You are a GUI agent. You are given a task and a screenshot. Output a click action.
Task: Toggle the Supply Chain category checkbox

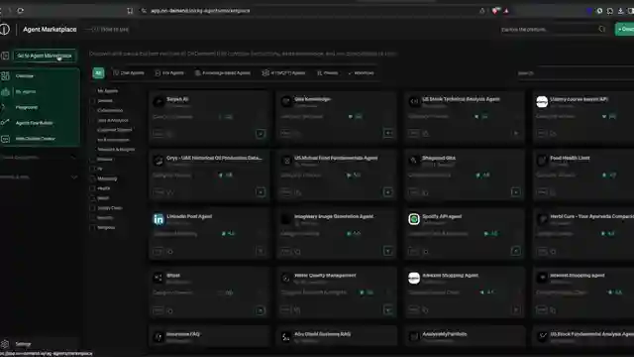[x=92, y=208]
